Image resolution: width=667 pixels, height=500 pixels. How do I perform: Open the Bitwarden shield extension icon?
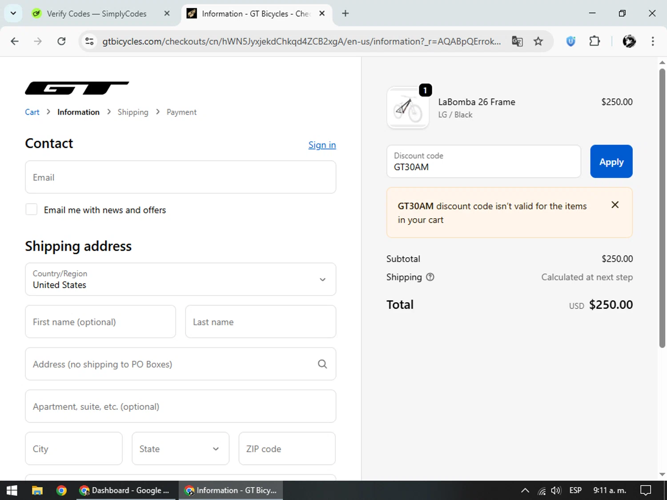coord(571,41)
